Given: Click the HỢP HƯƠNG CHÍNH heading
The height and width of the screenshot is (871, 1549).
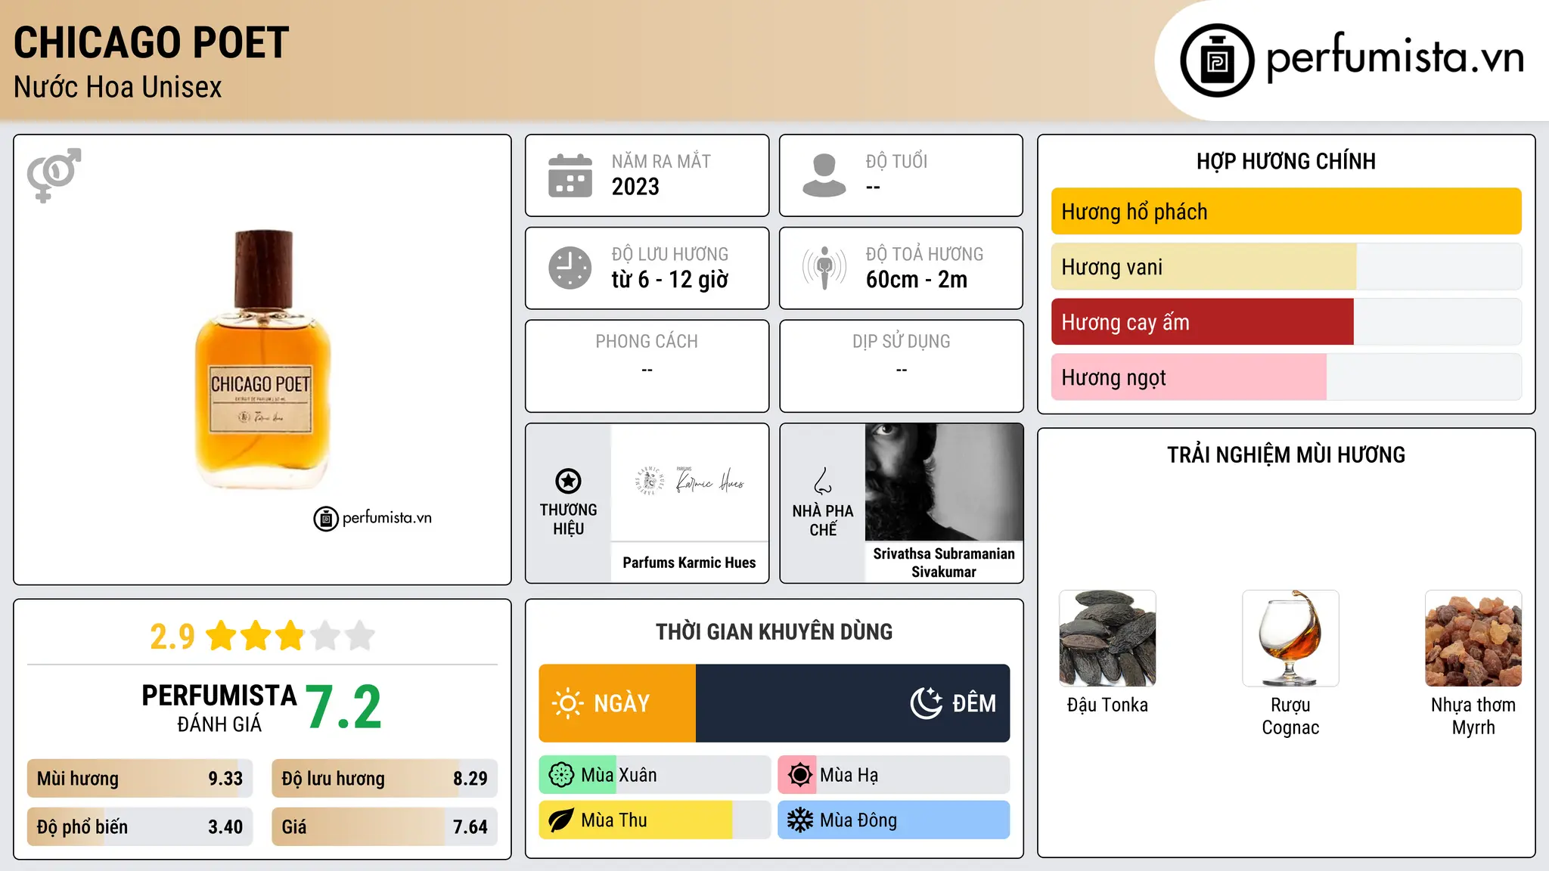Looking at the screenshot, I should click(1286, 161).
